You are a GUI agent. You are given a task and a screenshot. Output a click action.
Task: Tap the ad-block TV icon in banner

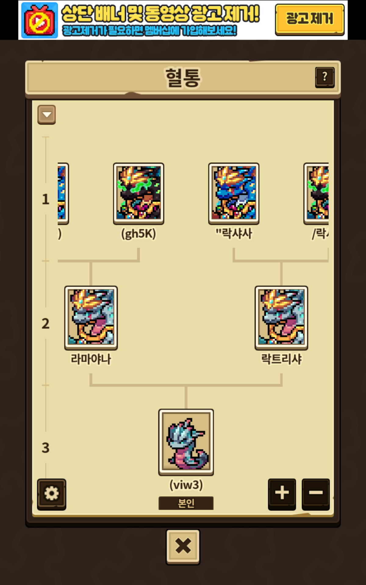(39, 20)
